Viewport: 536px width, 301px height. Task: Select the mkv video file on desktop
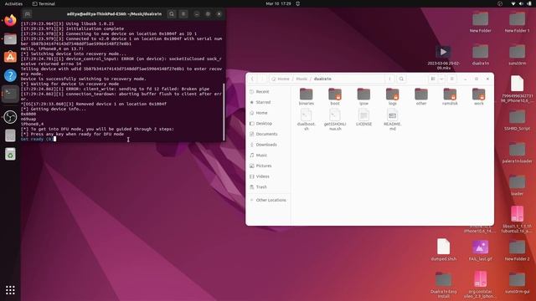(x=443, y=58)
